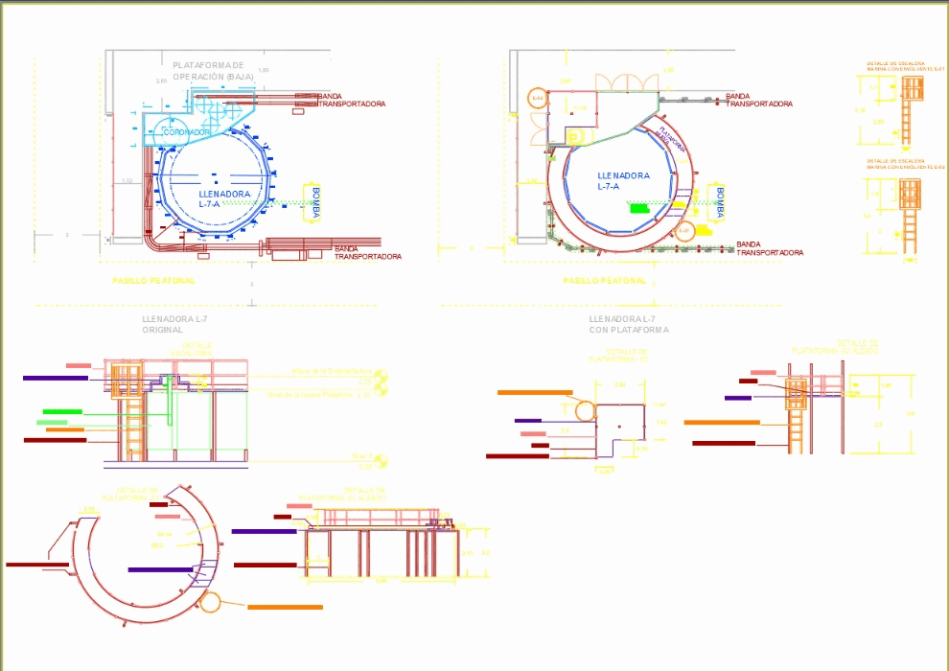949x671 pixels.
Task: Click the PASILLO PEATONAL yellow label
Action: point(153,280)
